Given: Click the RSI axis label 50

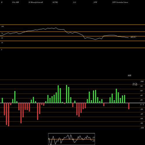Looking at the screenshot, I should point(2,38).
